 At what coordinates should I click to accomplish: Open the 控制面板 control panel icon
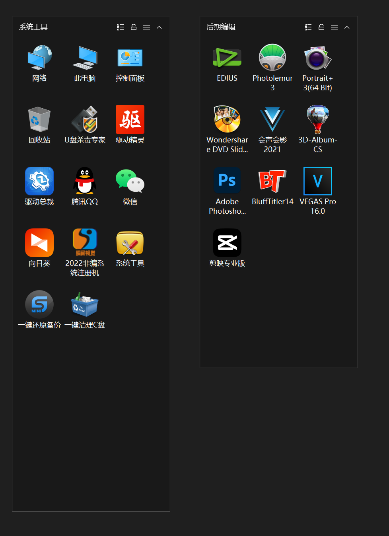[130, 58]
